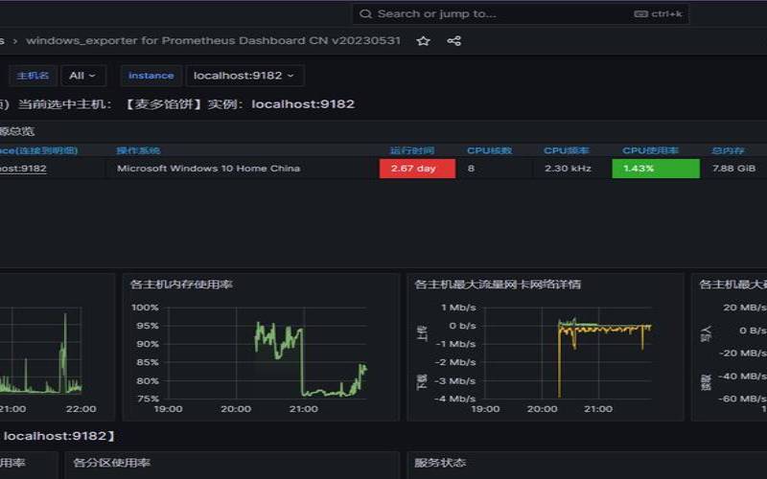This screenshot has width=767, height=479.
Task: Click the 7.88 GiB memory cell
Action: (733, 169)
